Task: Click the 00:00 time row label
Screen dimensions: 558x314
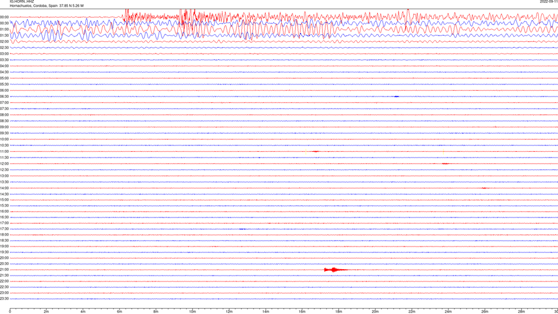Action: [4, 17]
